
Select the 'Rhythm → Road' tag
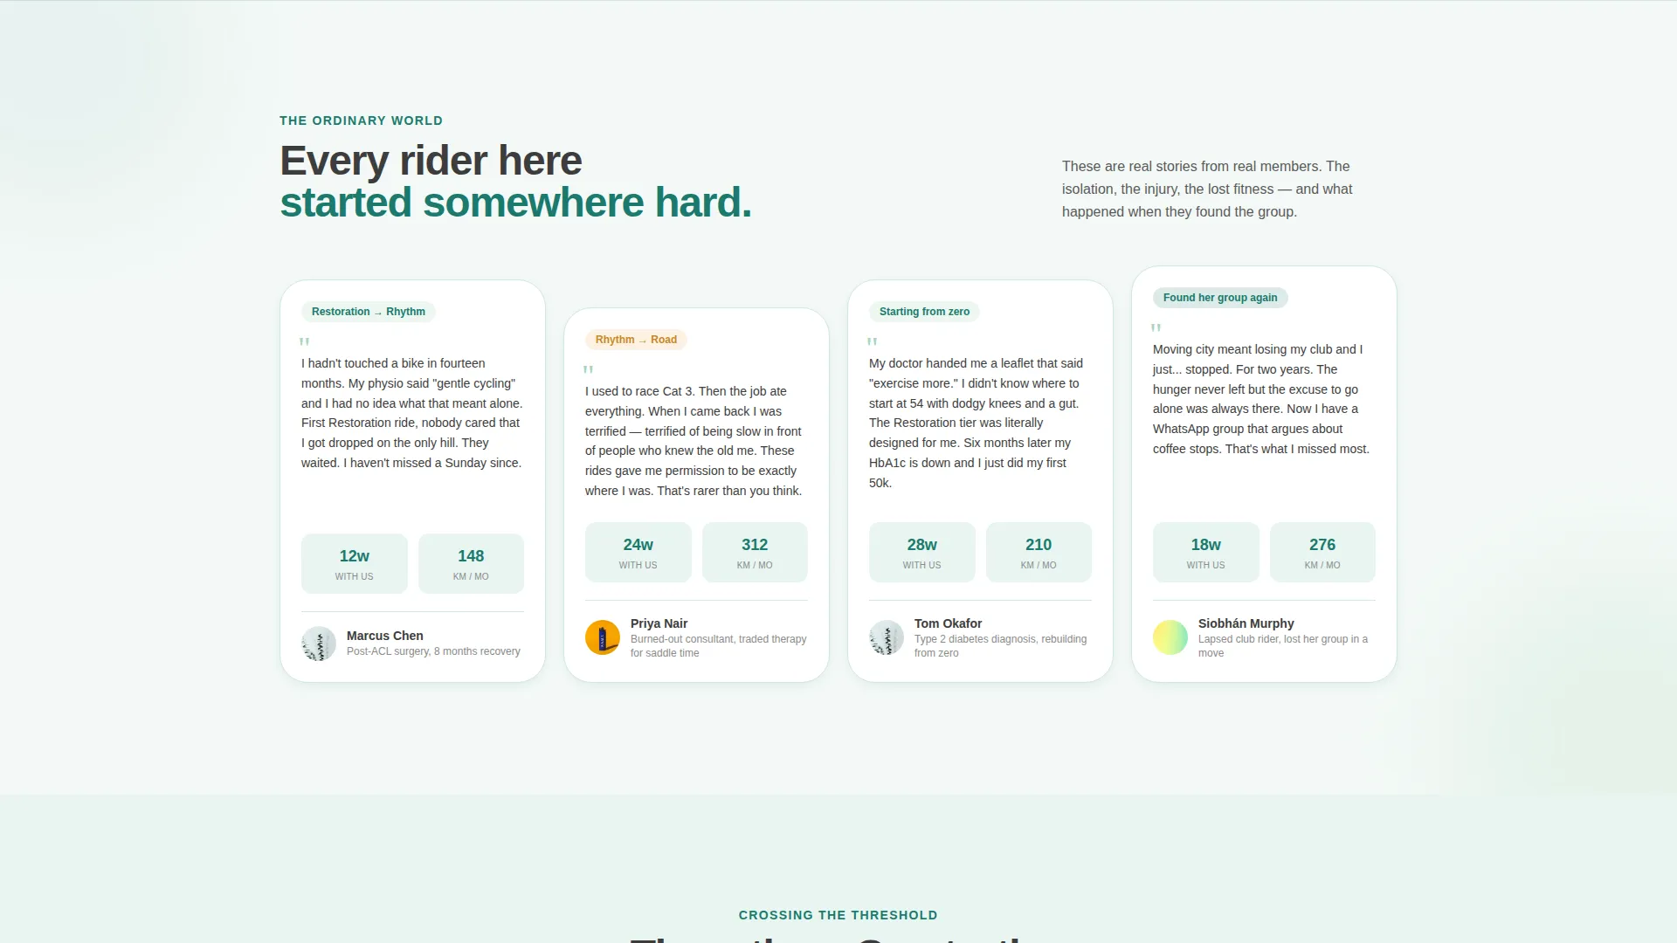(x=636, y=340)
